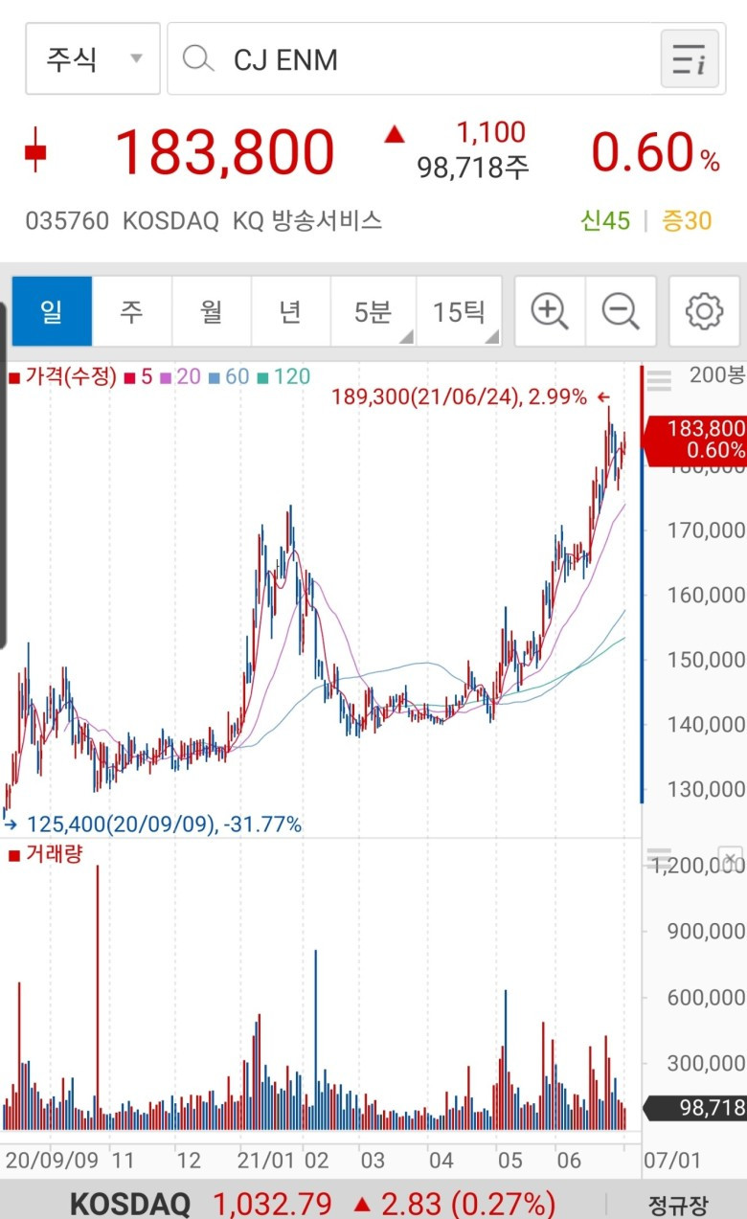The height and width of the screenshot is (1219, 747).
Task: Open chart settings gear icon
Action: coord(704,311)
